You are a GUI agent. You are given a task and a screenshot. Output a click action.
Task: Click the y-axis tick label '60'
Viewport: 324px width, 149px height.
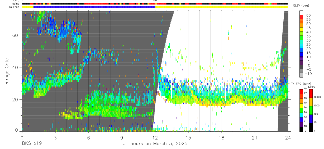click(x=15, y=35)
